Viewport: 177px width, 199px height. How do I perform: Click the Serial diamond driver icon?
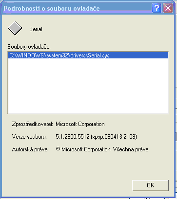[x=15, y=28]
